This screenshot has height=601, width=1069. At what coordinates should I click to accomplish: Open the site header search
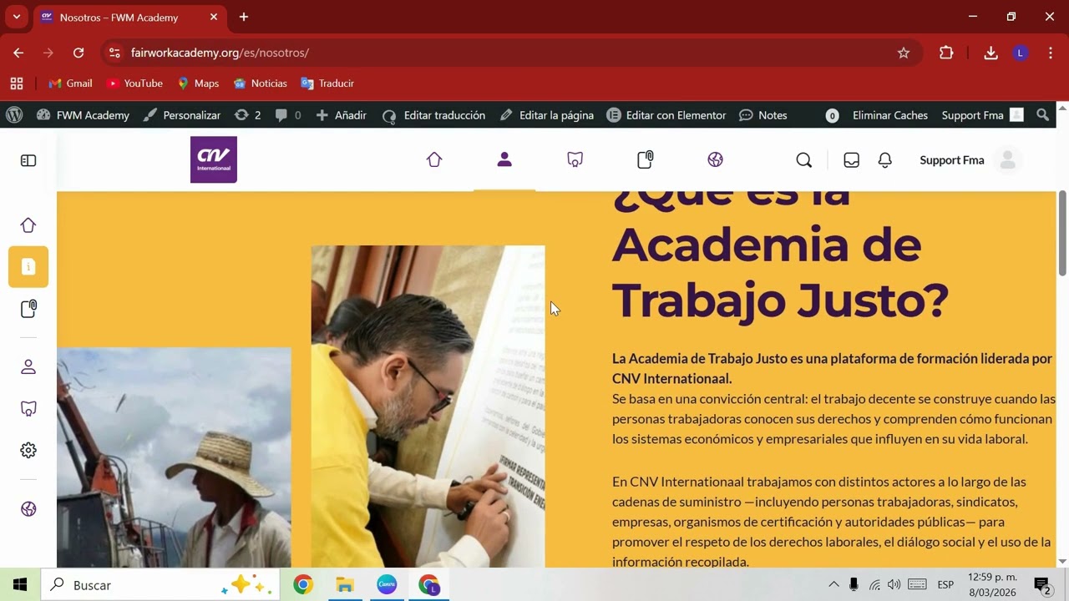click(804, 160)
